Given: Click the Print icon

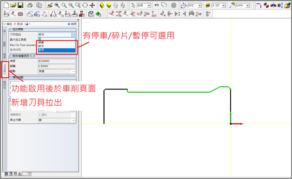Looking at the screenshot, I should coord(30,5).
